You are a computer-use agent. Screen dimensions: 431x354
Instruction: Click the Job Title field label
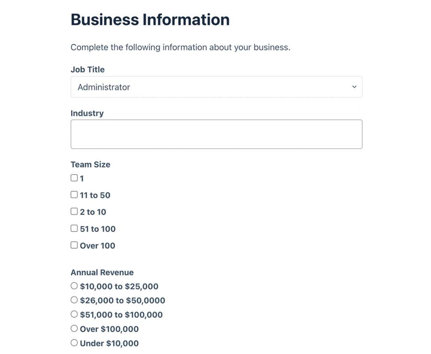pyautogui.click(x=88, y=69)
